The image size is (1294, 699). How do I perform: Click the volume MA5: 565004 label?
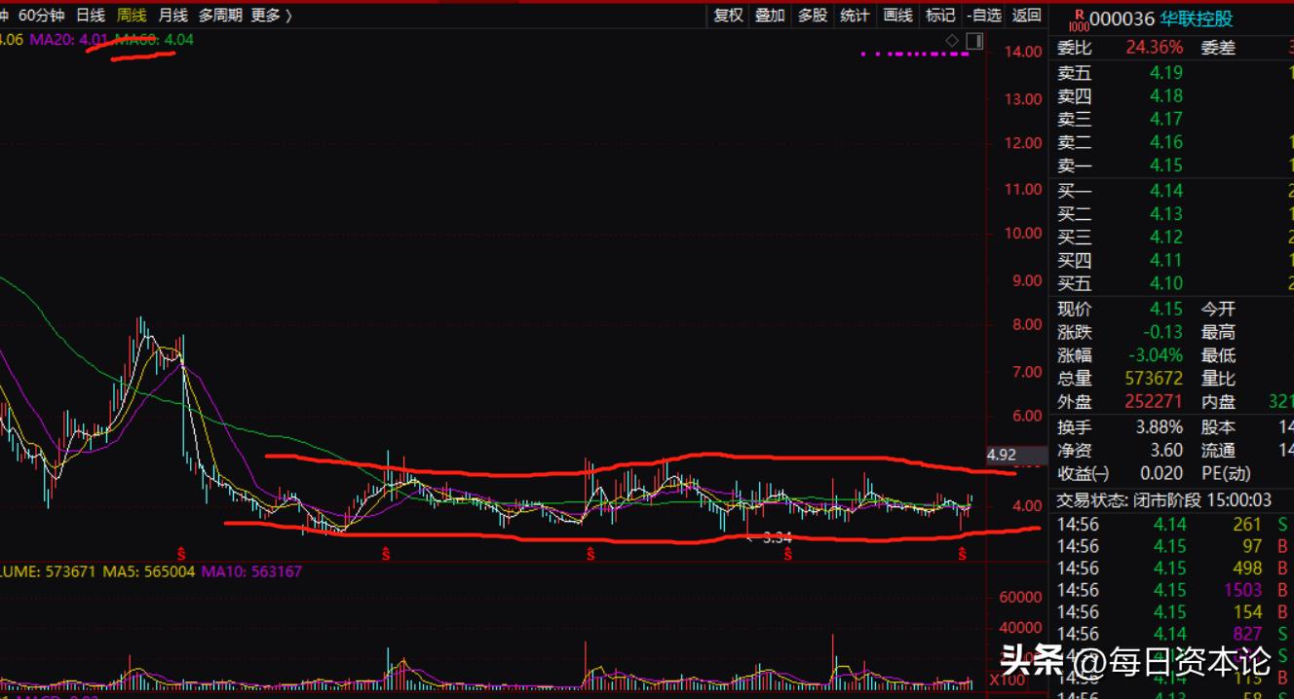point(147,571)
